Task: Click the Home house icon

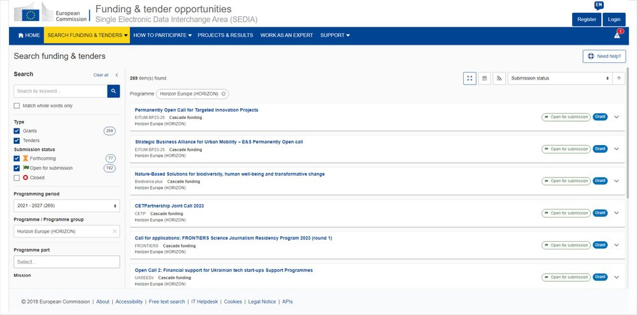Action: (21, 35)
